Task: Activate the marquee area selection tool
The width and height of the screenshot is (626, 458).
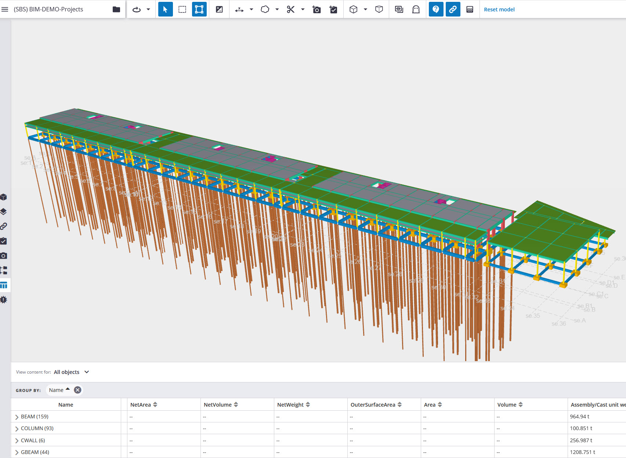Action: coord(182,9)
